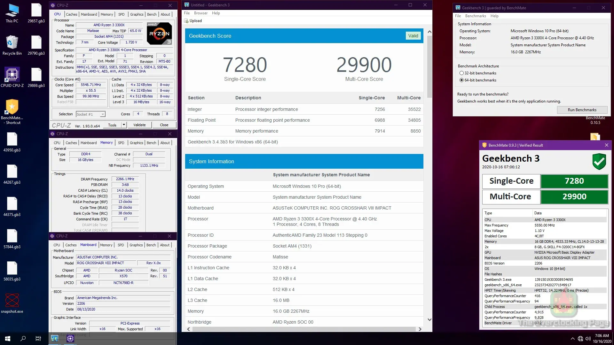Open Bench tab in the mainboard CPU-Z window

pos(151,245)
